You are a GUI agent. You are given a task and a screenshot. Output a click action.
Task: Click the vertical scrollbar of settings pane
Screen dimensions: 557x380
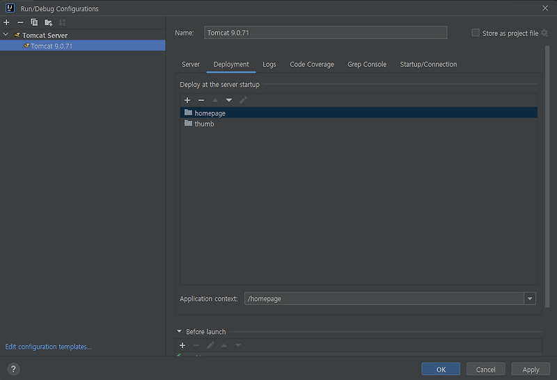click(547, 176)
